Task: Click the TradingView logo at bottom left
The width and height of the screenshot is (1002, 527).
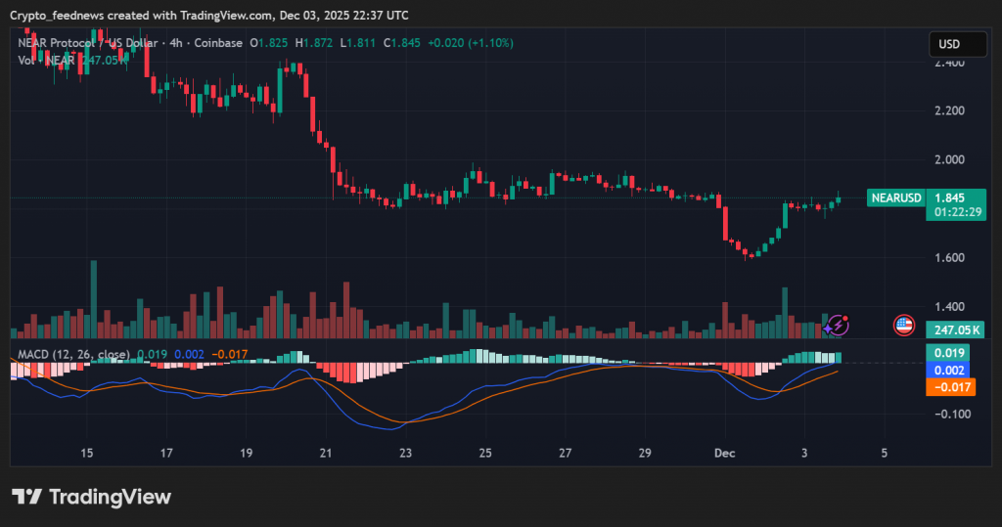Action: (x=92, y=497)
